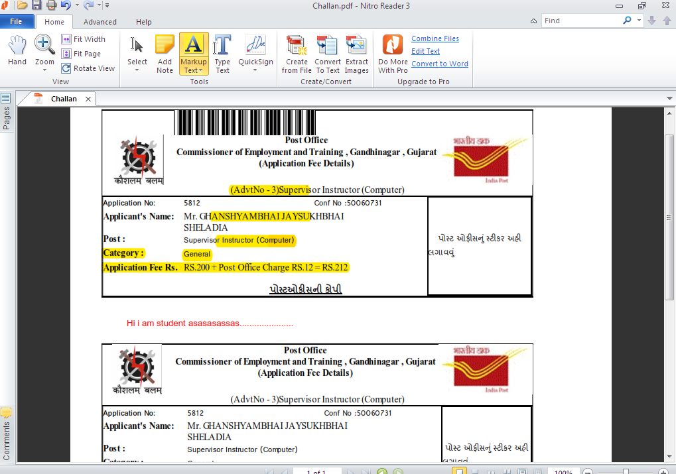Jump to the previous search result
The height and width of the screenshot is (474, 676).
[667, 21]
